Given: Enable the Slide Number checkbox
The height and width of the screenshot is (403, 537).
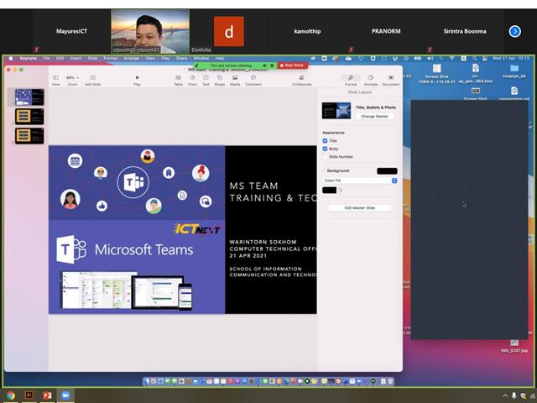Looking at the screenshot, I should 325,157.
